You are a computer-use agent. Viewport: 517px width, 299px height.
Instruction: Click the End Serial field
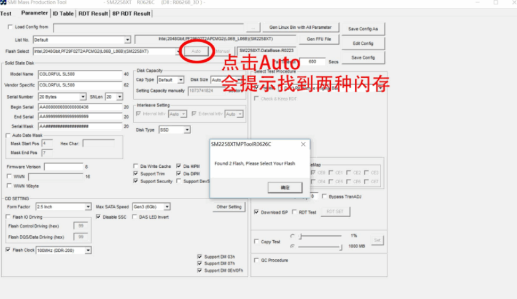point(80,117)
